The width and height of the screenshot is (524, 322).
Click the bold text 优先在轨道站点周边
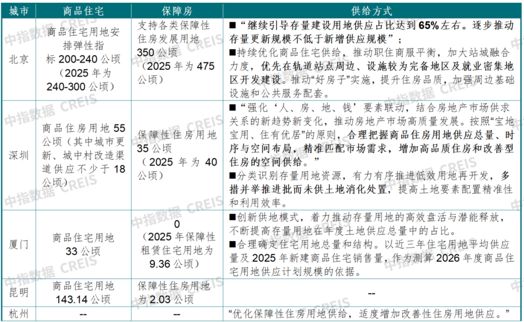pyautogui.click(x=308, y=66)
